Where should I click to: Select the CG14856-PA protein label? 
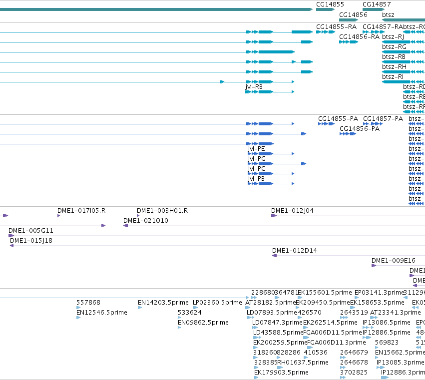click(360, 129)
